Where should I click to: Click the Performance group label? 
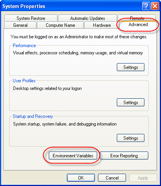pyautogui.click(x=24, y=46)
